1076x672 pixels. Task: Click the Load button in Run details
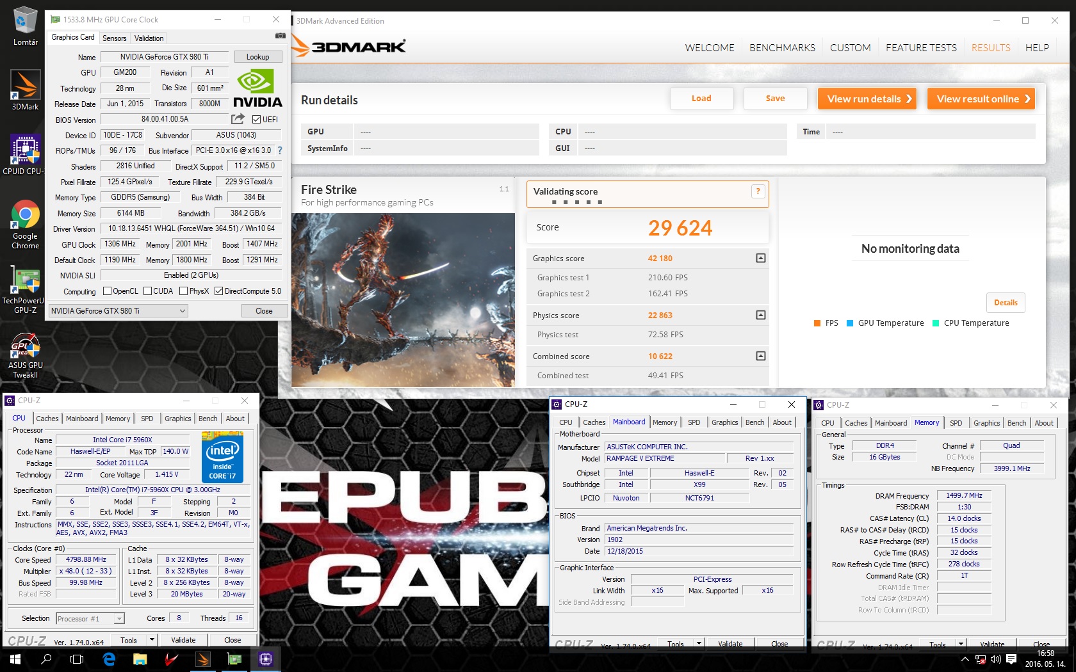click(701, 99)
